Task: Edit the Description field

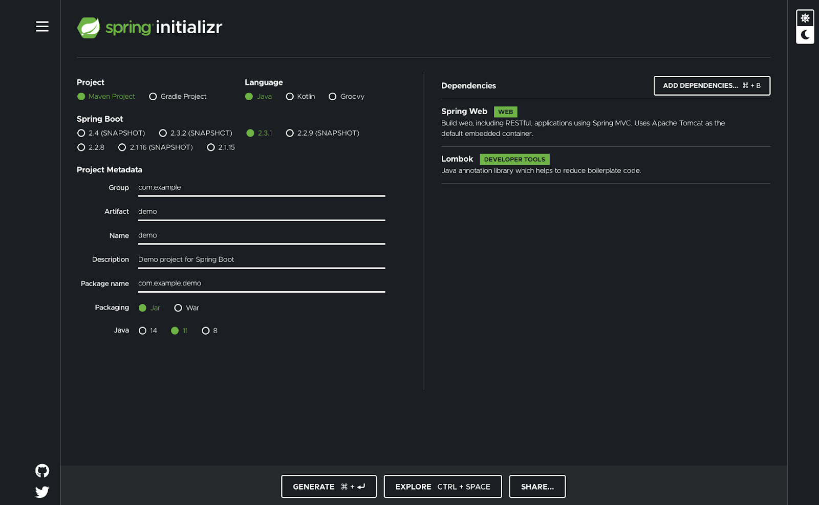Action: point(262,260)
